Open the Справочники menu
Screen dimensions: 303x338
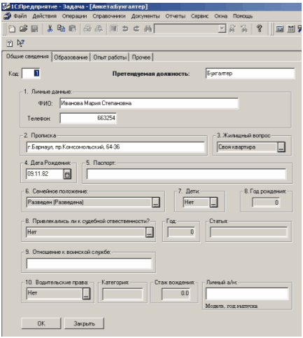pos(109,16)
